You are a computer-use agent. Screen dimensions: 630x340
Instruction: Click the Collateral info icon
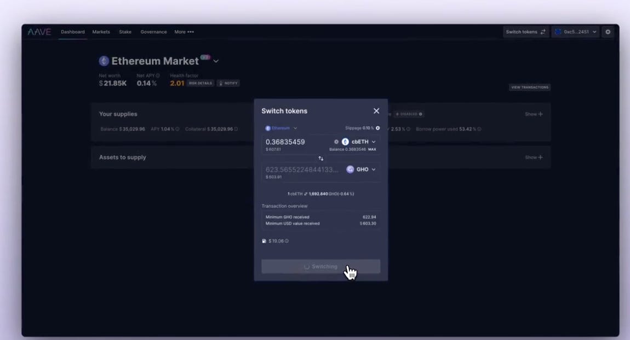tap(236, 129)
